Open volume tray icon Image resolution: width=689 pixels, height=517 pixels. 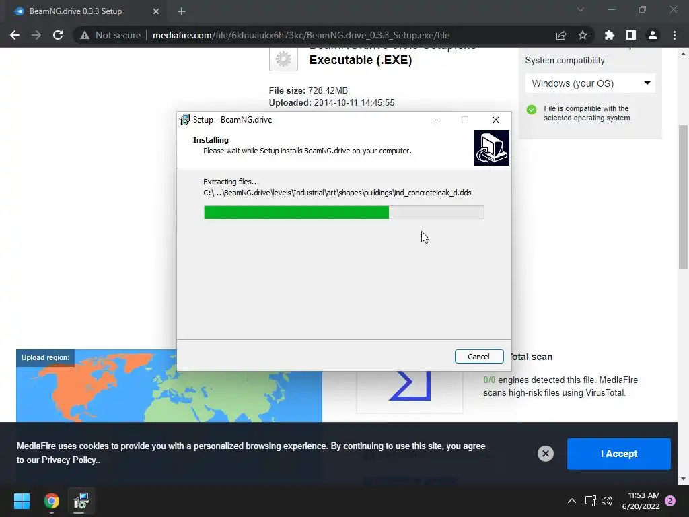coord(607,501)
